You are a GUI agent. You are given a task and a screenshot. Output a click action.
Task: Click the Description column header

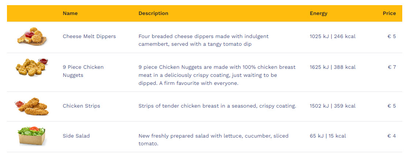(153, 13)
